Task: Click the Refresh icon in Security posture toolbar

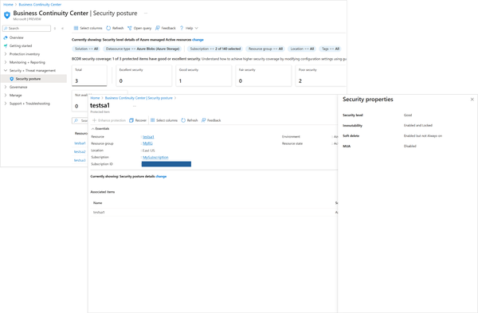Action: click(x=108, y=28)
